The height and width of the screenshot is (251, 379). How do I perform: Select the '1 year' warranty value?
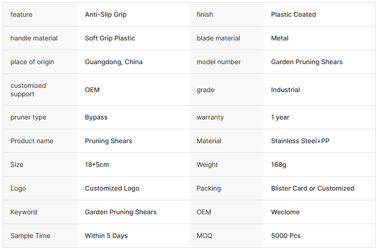(x=280, y=117)
